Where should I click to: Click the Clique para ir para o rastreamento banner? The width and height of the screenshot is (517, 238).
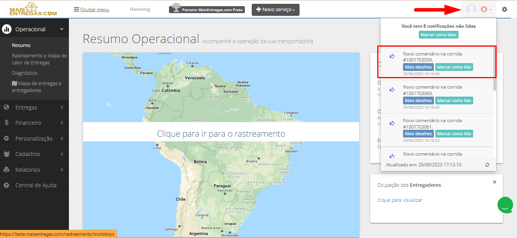coord(221,132)
